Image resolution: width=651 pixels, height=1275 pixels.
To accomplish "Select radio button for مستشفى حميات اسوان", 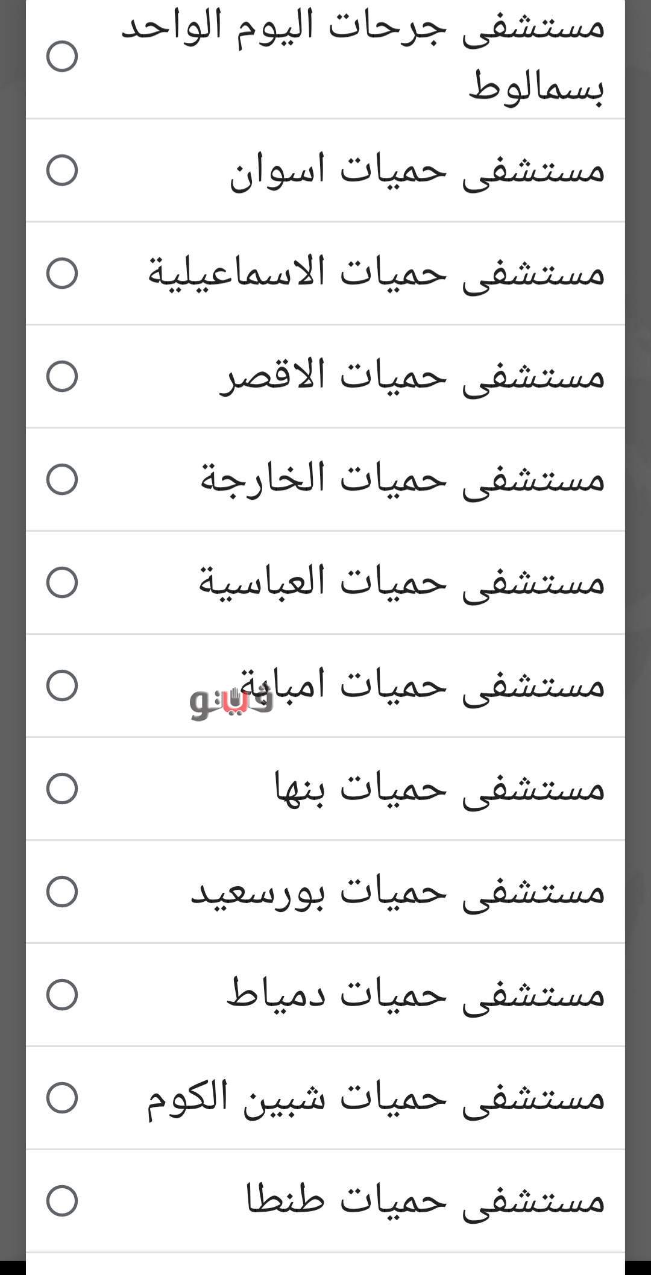I will 62,170.
